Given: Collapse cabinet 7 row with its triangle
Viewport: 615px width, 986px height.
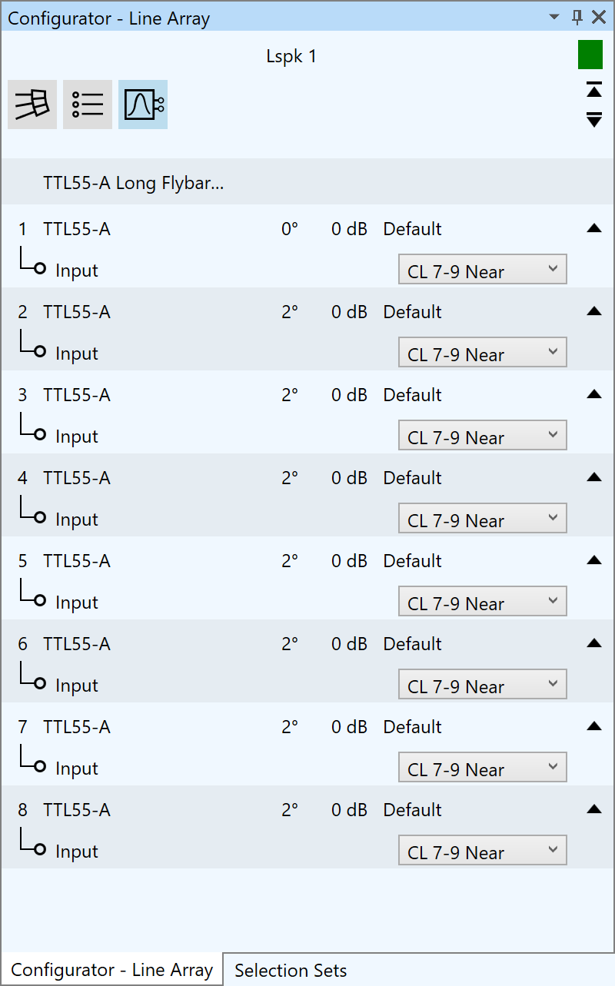Looking at the screenshot, I should pyautogui.click(x=593, y=726).
